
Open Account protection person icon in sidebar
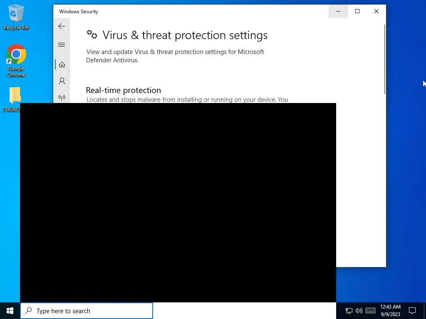(62, 81)
